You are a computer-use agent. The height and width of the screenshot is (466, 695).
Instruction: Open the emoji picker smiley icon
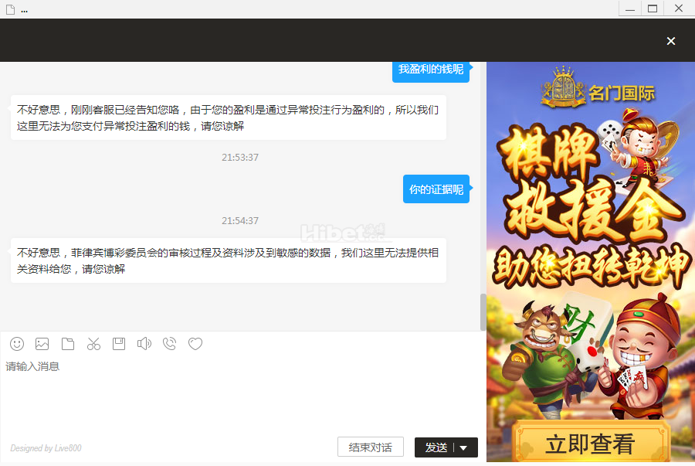point(17,344)
